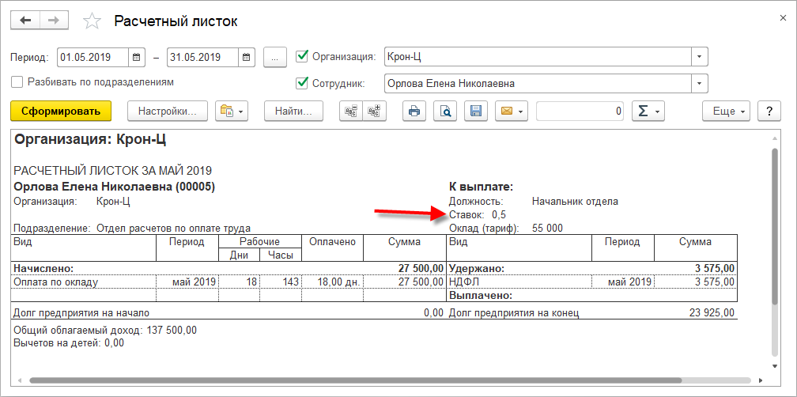Click scroll down arrow of report area
This screenshot has height=397, width=797.
tap(775, 366)
